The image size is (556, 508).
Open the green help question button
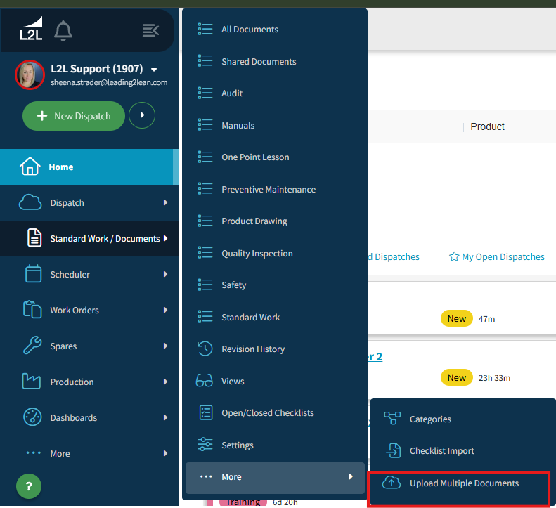(29, 486)
